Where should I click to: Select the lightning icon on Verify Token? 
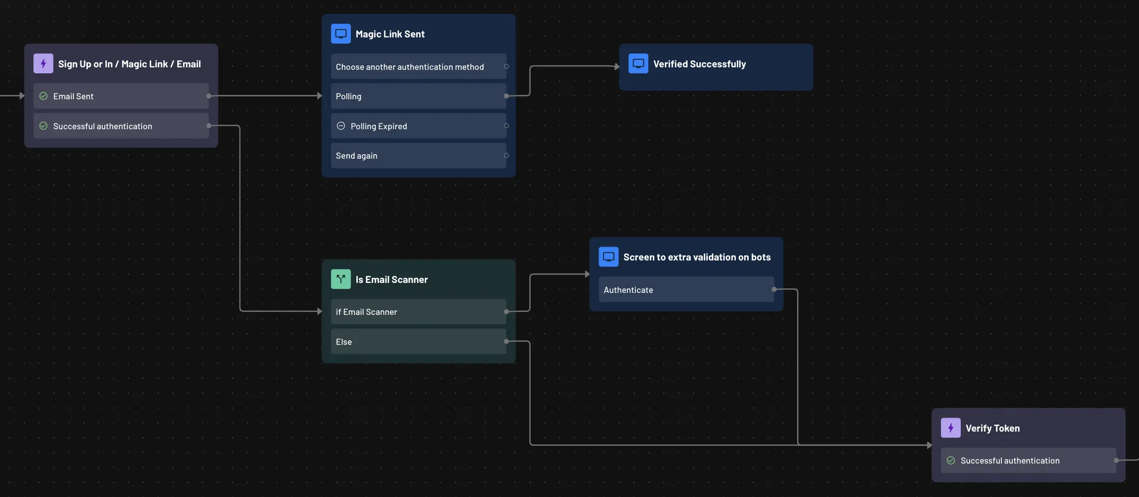950,428
